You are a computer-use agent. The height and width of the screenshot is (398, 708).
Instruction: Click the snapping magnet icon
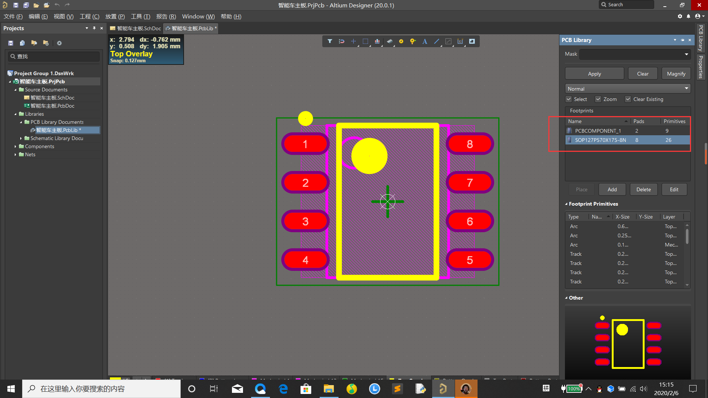pyautogui.click(x=341, y=41)
